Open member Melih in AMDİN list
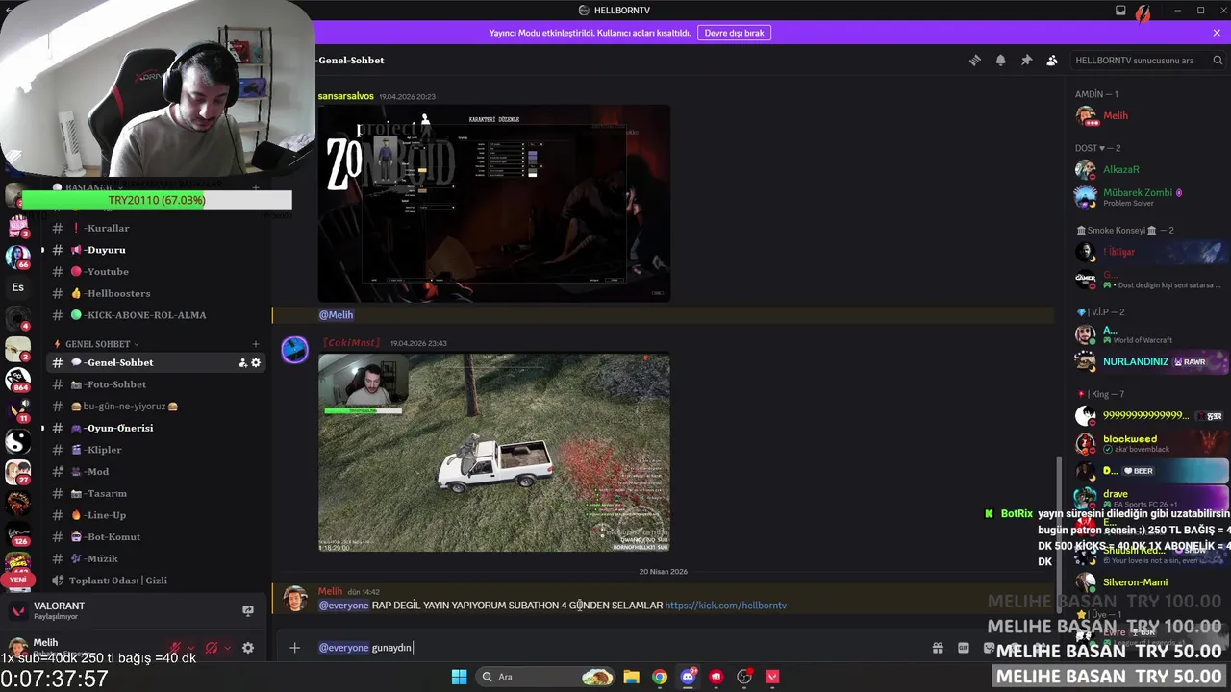The height and width of the screenshot is (692, 1231). (1149, 116)
